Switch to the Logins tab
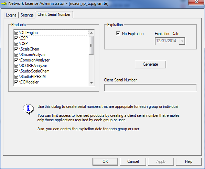The width and height of the screenshot is (205, 169). coord(11,15)
